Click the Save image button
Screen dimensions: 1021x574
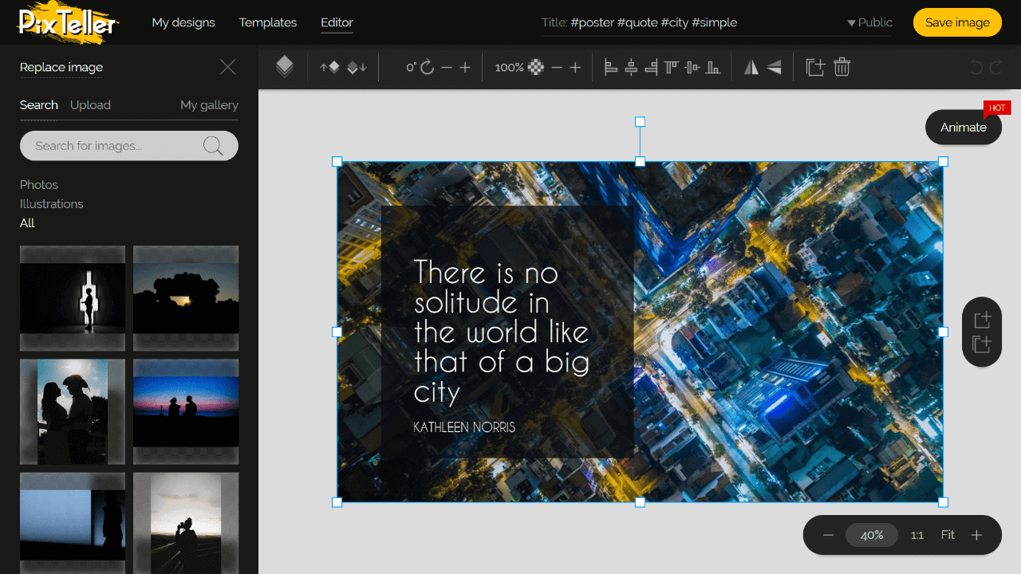[x=957, y=22]
